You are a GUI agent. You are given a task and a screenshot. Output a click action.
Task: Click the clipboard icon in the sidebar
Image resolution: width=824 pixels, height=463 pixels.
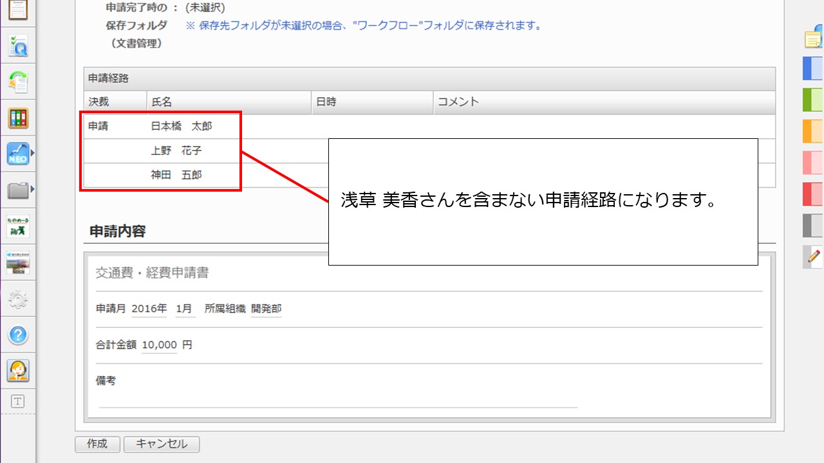(x=18, y=8)
